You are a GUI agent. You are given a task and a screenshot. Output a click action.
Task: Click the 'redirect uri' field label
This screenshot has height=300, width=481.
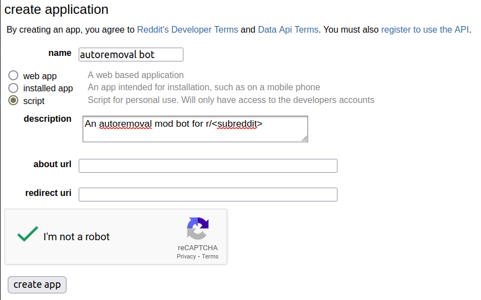tap(48, 193)
